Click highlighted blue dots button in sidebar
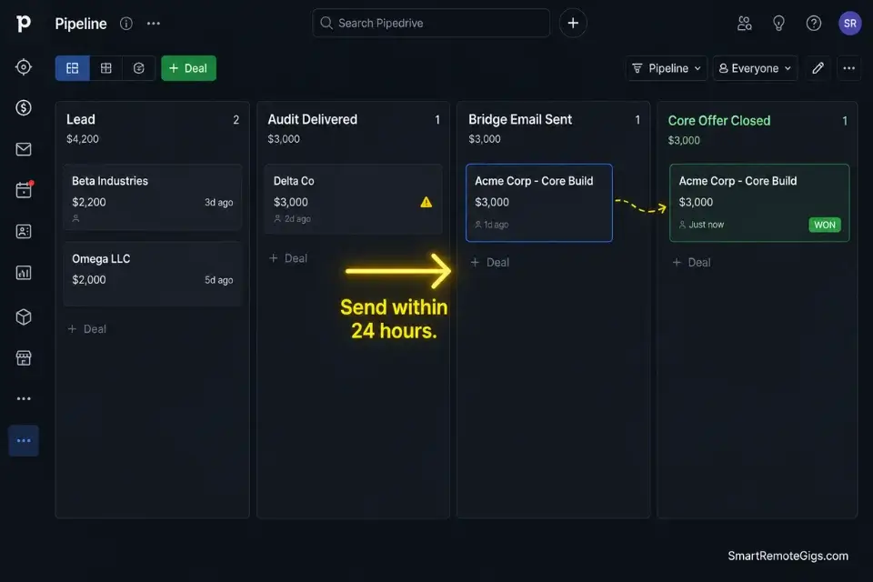873x582 pixels. [24, 440]
